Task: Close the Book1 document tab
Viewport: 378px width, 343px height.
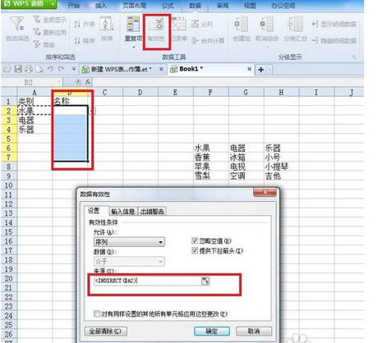Action: [249, 69]
